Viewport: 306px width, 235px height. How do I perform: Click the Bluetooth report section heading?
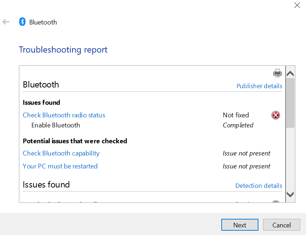click(41, 85)
